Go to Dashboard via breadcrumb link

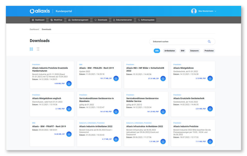(x=34, y=30)
